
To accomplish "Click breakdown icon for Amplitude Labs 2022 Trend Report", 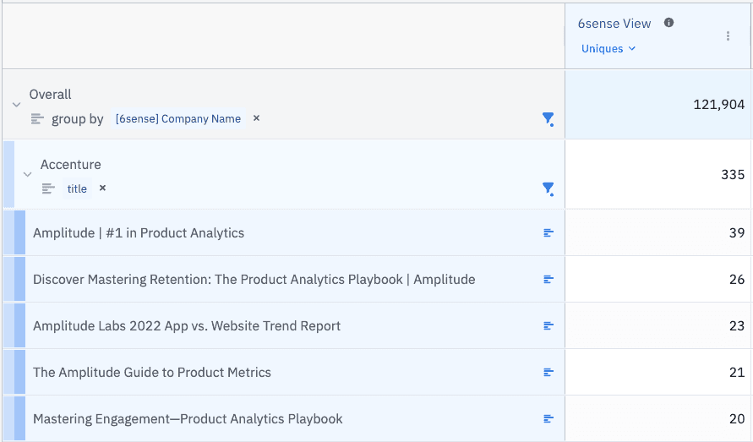I will [548, 325].
